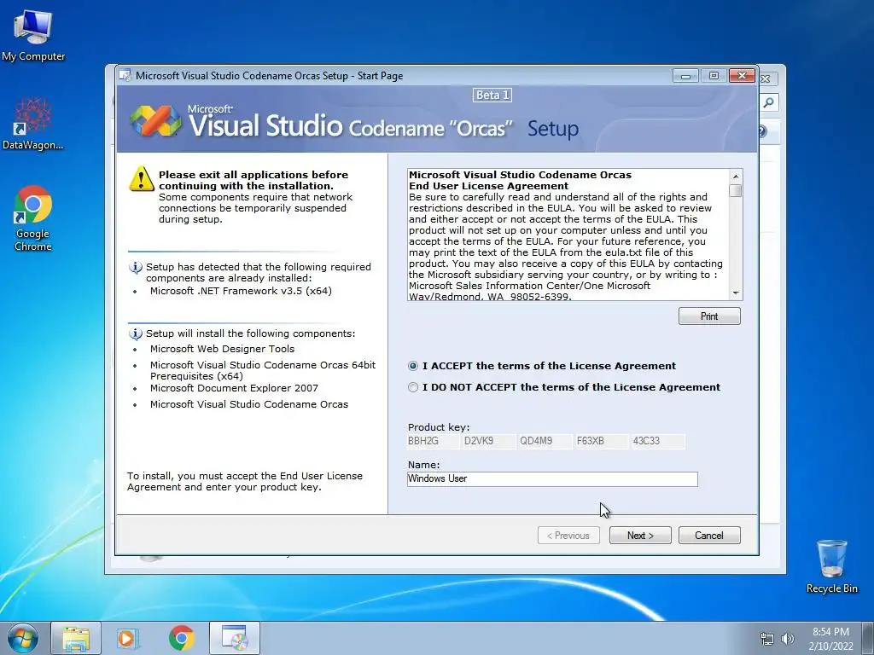Select I ACCEPT the license terms
Screen dimensions: 874x655
click(413, 366)
